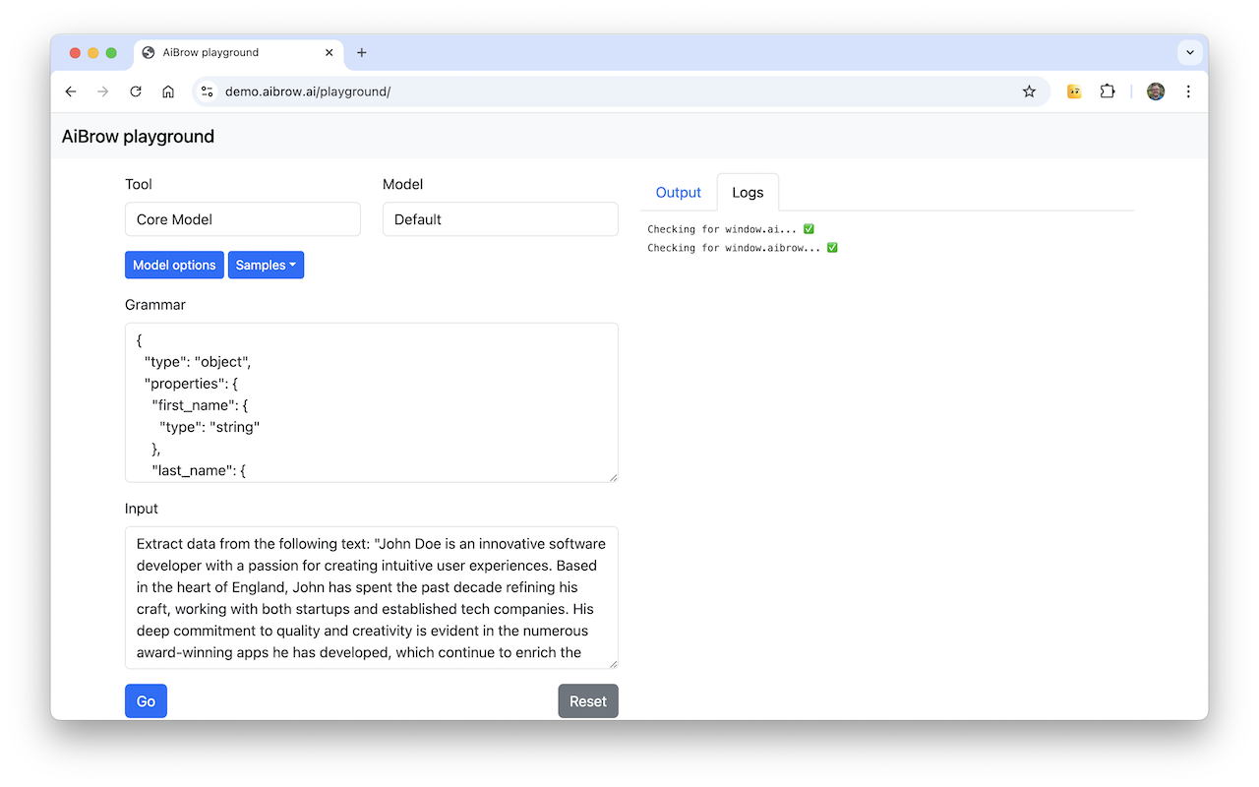
Task: Click inside the Grammar text area
Action: pyautogui.click(x=372, y=402)
